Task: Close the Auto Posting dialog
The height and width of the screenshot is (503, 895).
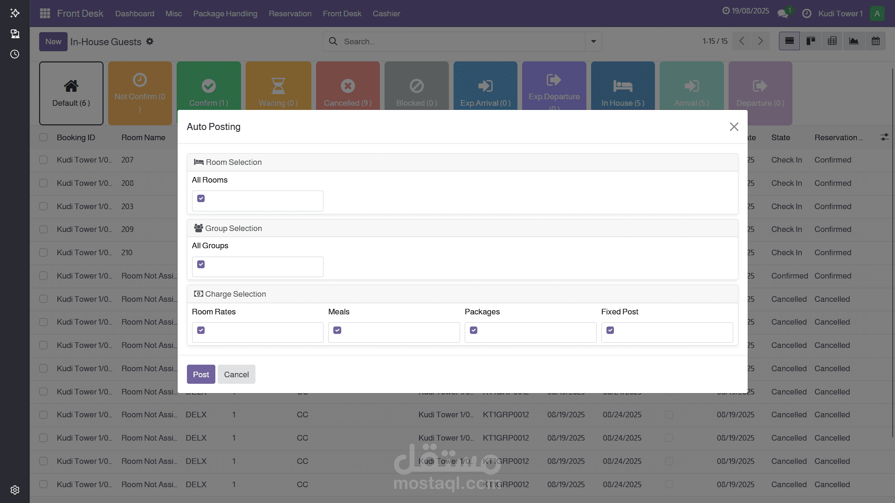Action: tap(734, 127)
